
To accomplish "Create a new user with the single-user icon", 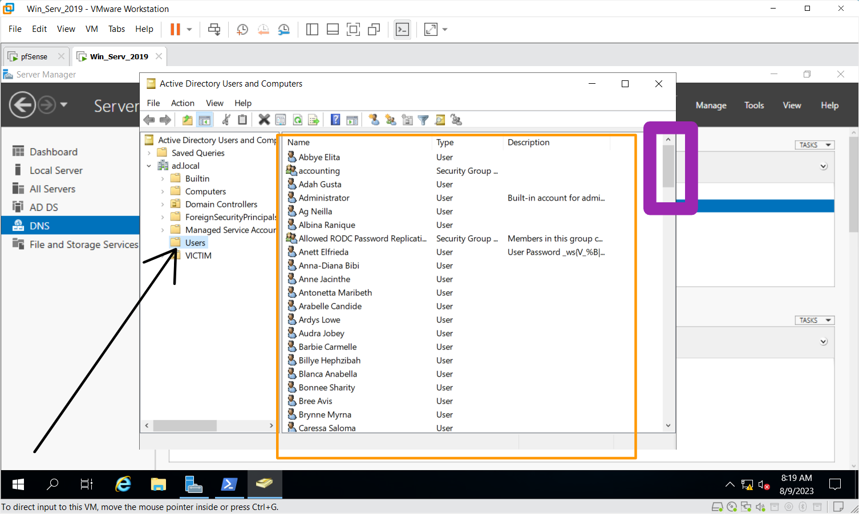I will tap(374, 120).
